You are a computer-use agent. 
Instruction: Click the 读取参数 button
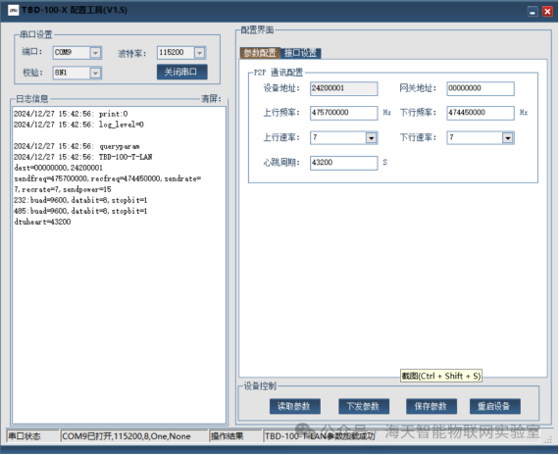coord(294,406)
